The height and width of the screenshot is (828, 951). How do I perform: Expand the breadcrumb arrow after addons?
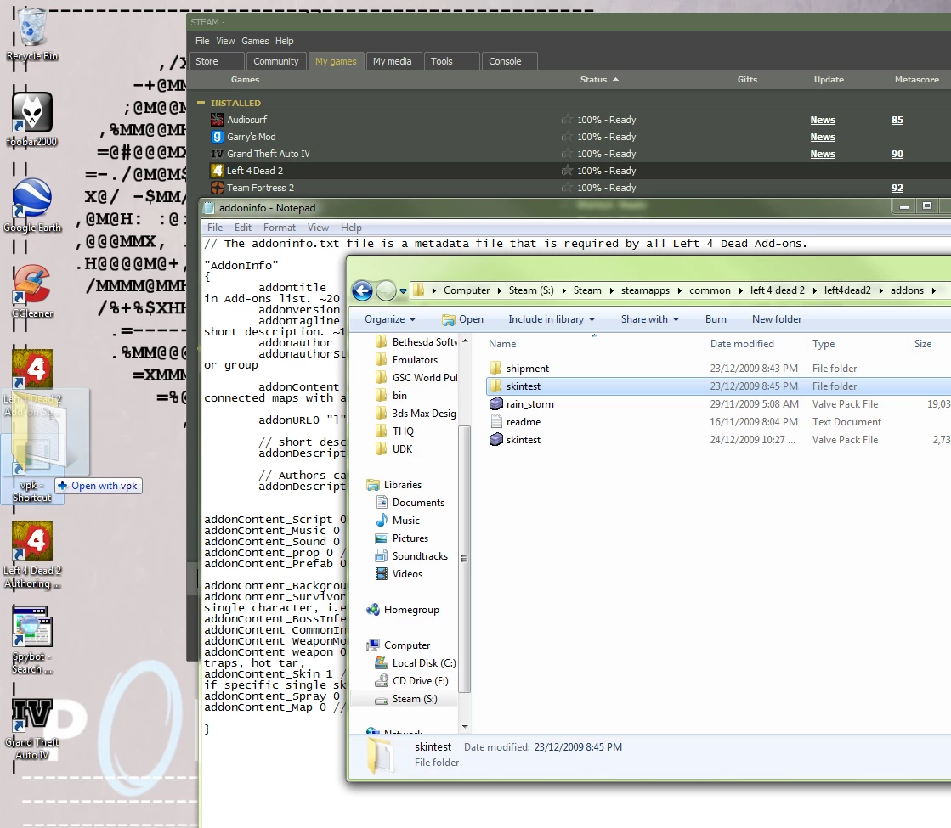933,291
